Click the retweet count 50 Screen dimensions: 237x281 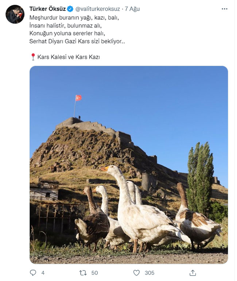point(95,273)
